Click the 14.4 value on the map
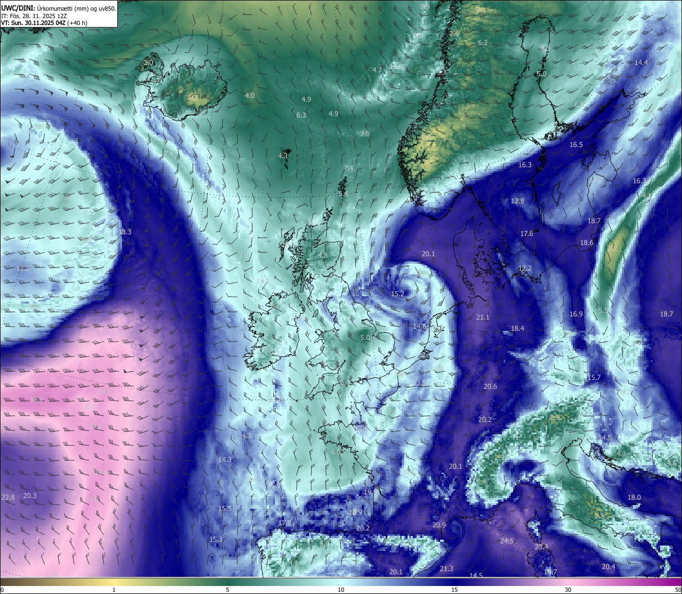Viewport: 682px width, 594px height. (x=641, y=62)
